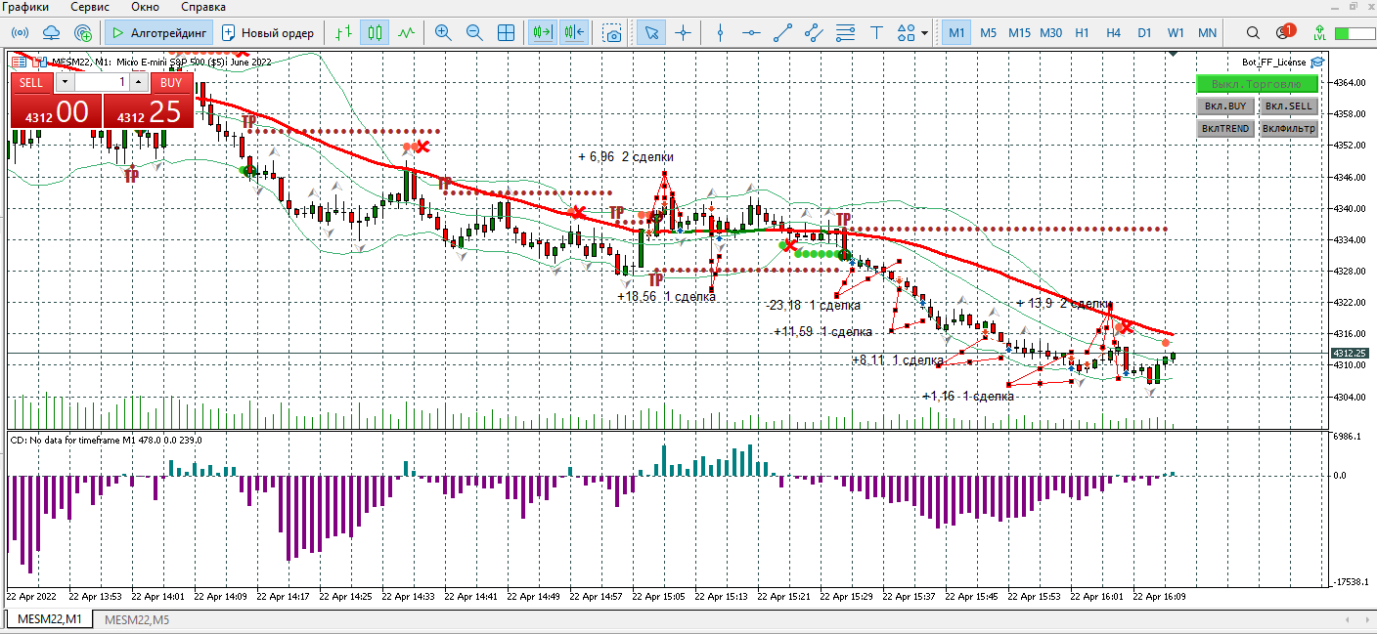This screenshot has height=634, width=1377.
Task: Open the signals broadcast icon
Action: click(x=20, y=32)
